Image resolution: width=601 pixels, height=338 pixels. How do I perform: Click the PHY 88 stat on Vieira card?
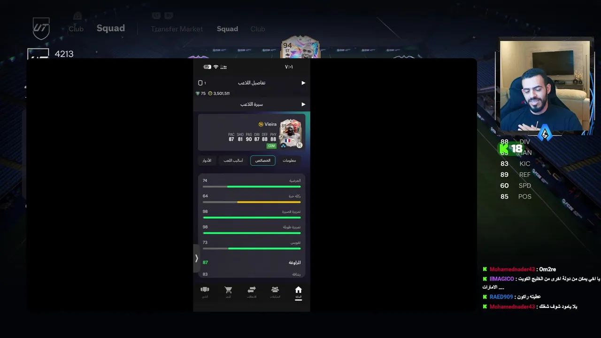[x=273, y=137]
